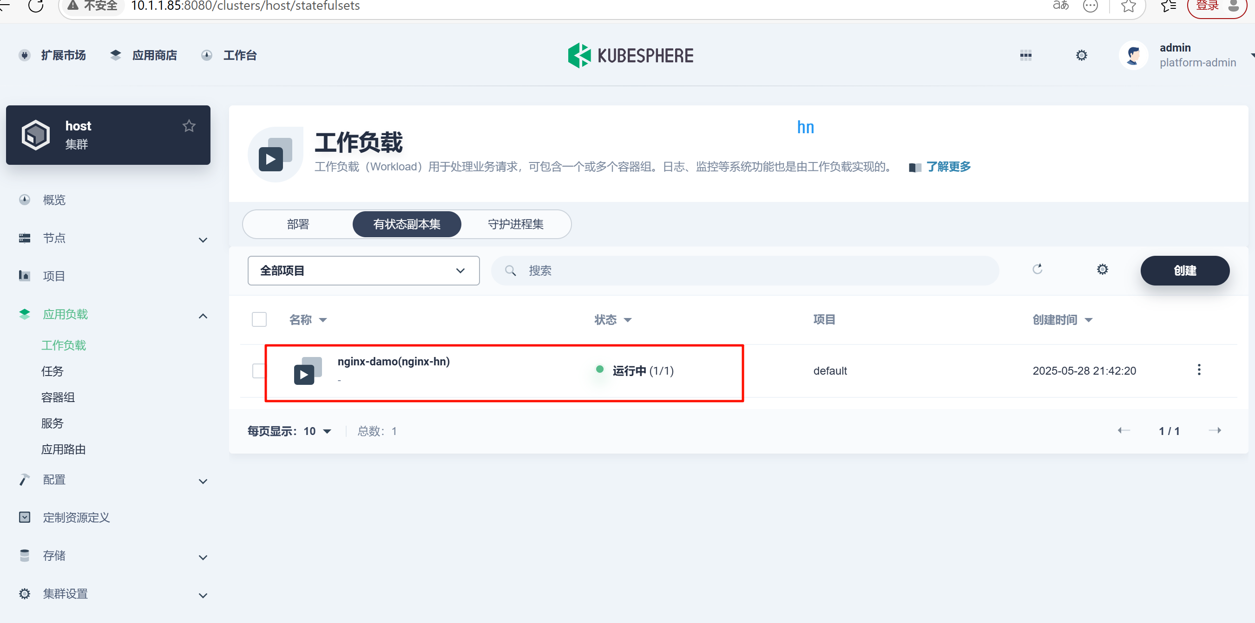Image resolution: width=1255 pixels, height=623 pixels.
Task: Tick the select-all header checkbox
Action: pyautogui.click(x=259, y=320)
